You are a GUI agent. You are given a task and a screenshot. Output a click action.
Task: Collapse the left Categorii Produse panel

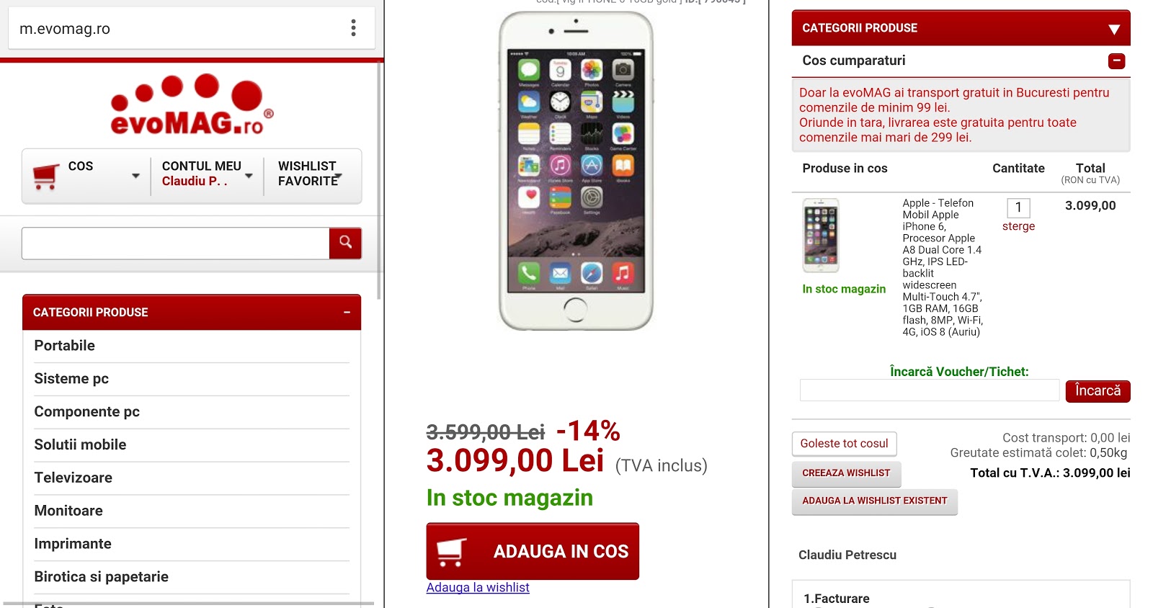tap(347, 313)
